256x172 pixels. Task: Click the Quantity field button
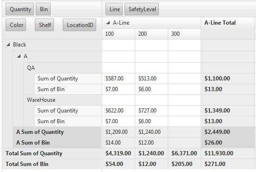coord(20,9)
